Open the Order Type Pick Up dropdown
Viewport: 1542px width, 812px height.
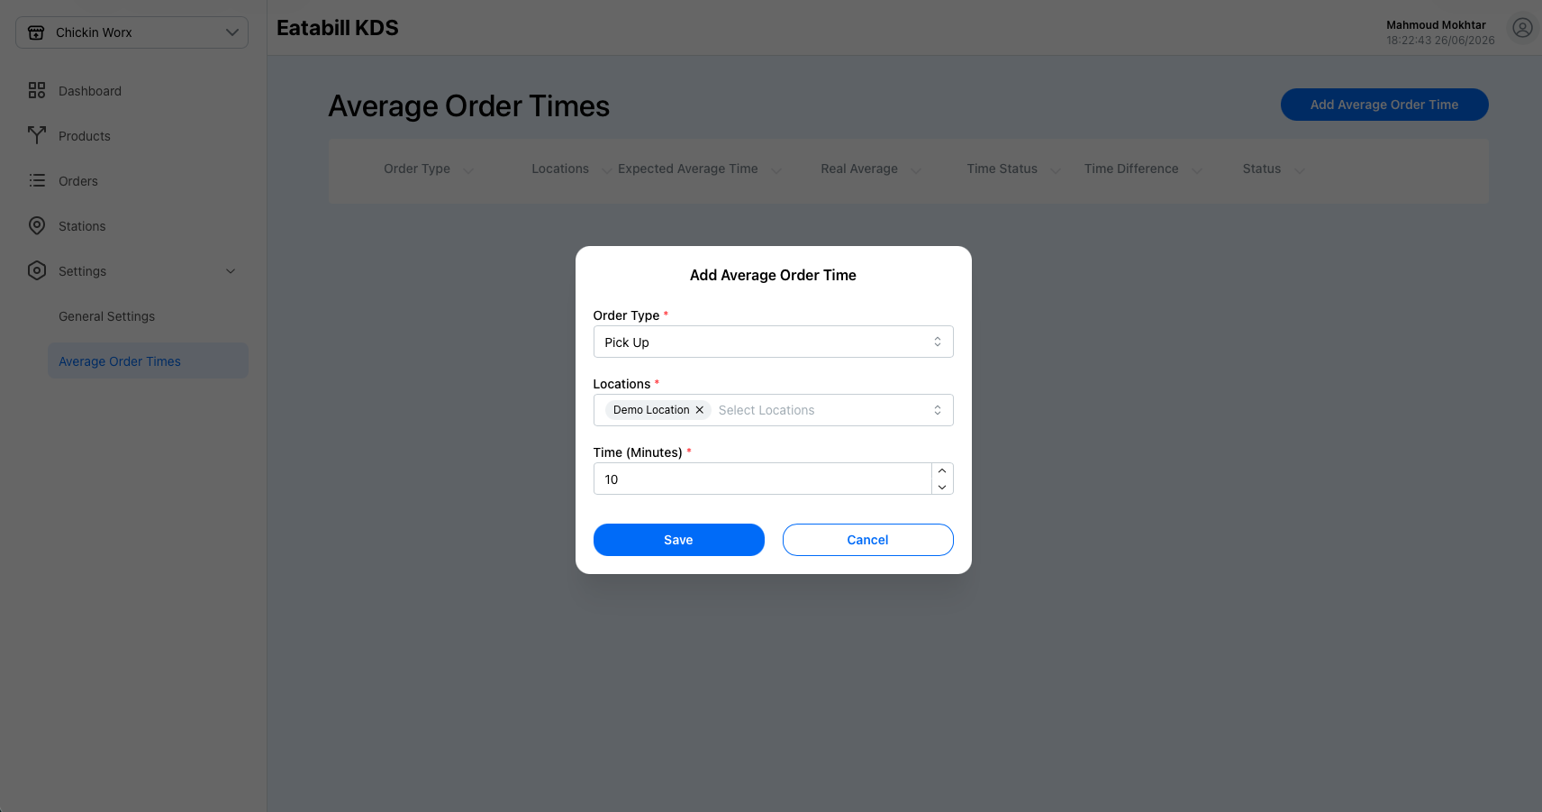pos(773,342)
